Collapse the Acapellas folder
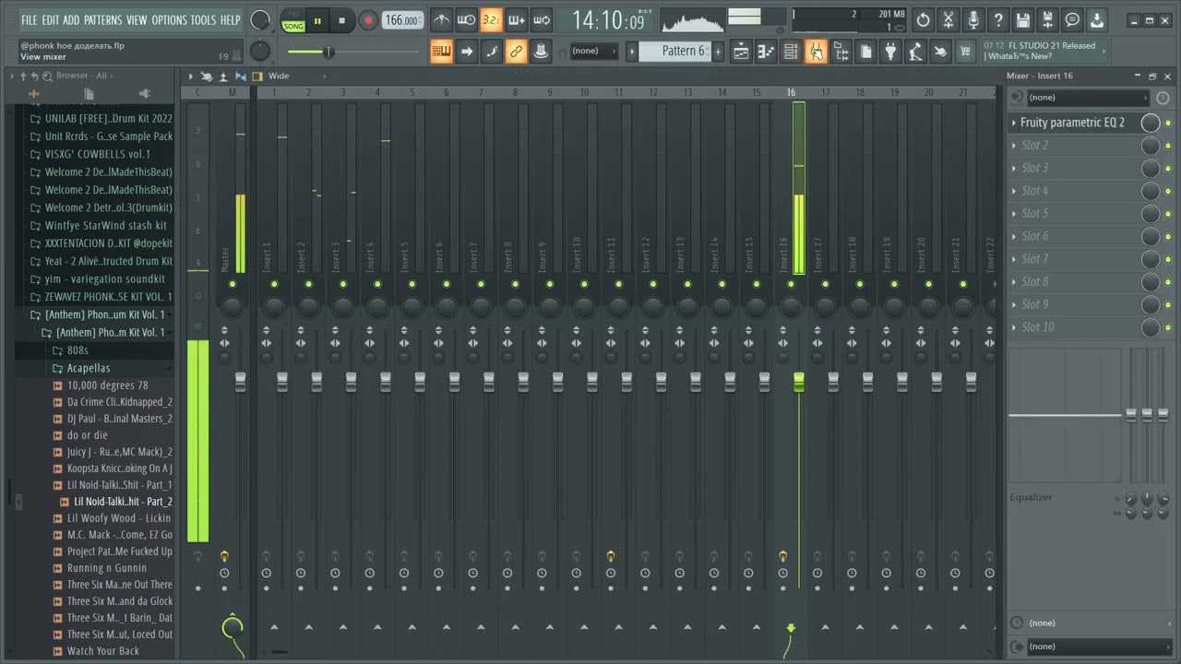Viewport: 1181px width, 664px height. point(89,368)
